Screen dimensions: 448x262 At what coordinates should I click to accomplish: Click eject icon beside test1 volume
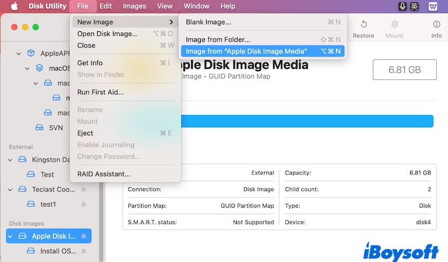tap(83, 204)
